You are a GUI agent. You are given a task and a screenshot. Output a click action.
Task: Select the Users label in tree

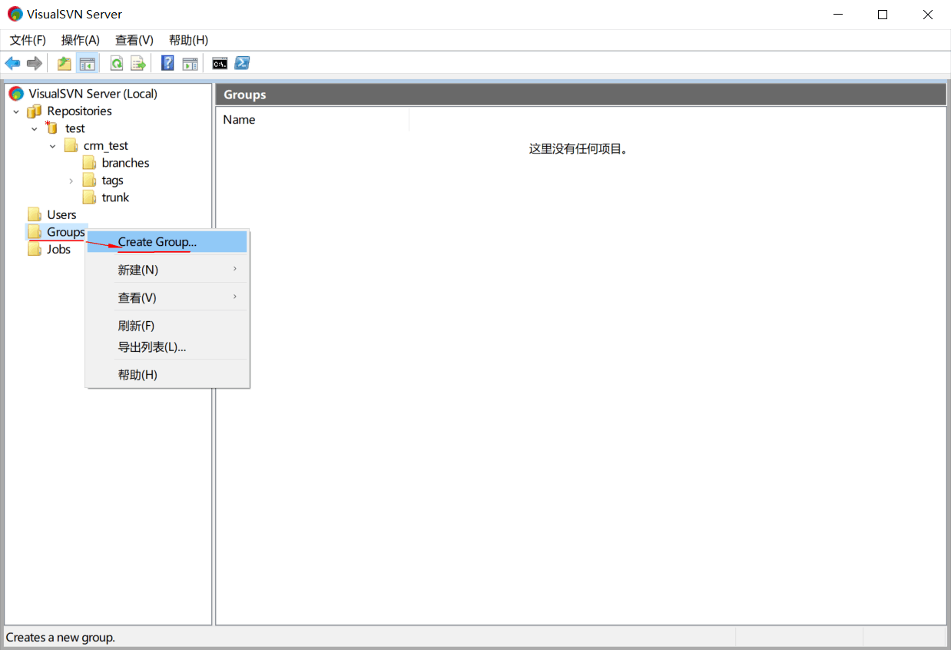click(x=61, y=214)
